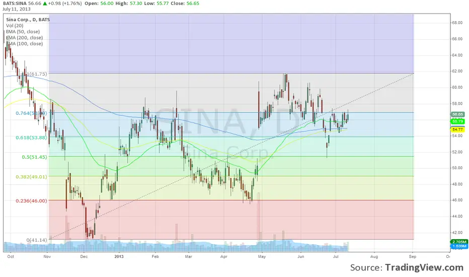
Task: Click Dec on the time axis
Action: 84,257
